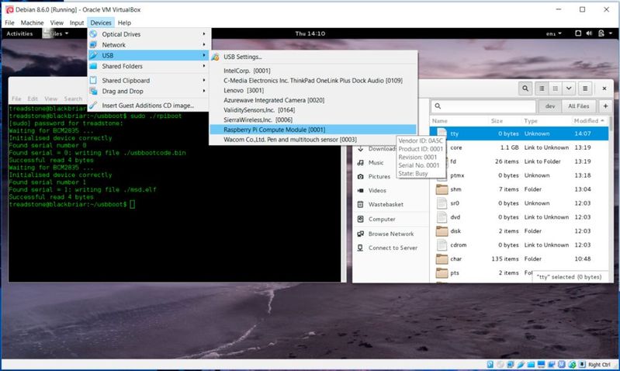Expand the Shared Clipboard submenu
The image size is (620, 371).
149,80
